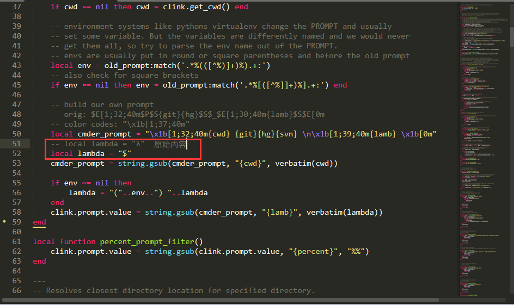Click the 'clink.get_cwd()' call on line 37
Screen dimensions: 514x305
pyautogui.click(x=197, y=7)
